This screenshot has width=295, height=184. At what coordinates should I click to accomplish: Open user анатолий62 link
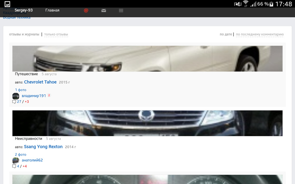[32, 160]
